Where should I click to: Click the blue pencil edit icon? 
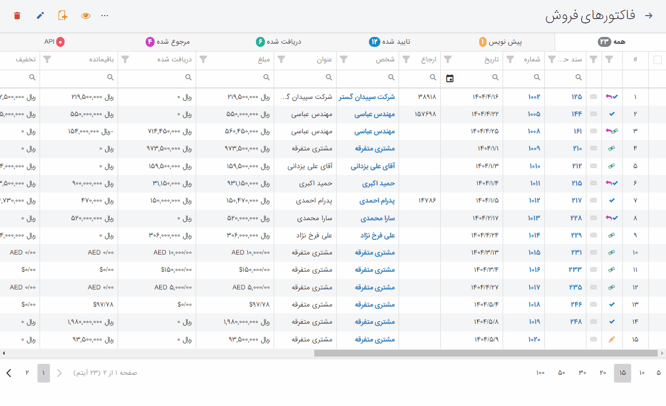pos(40,16)
